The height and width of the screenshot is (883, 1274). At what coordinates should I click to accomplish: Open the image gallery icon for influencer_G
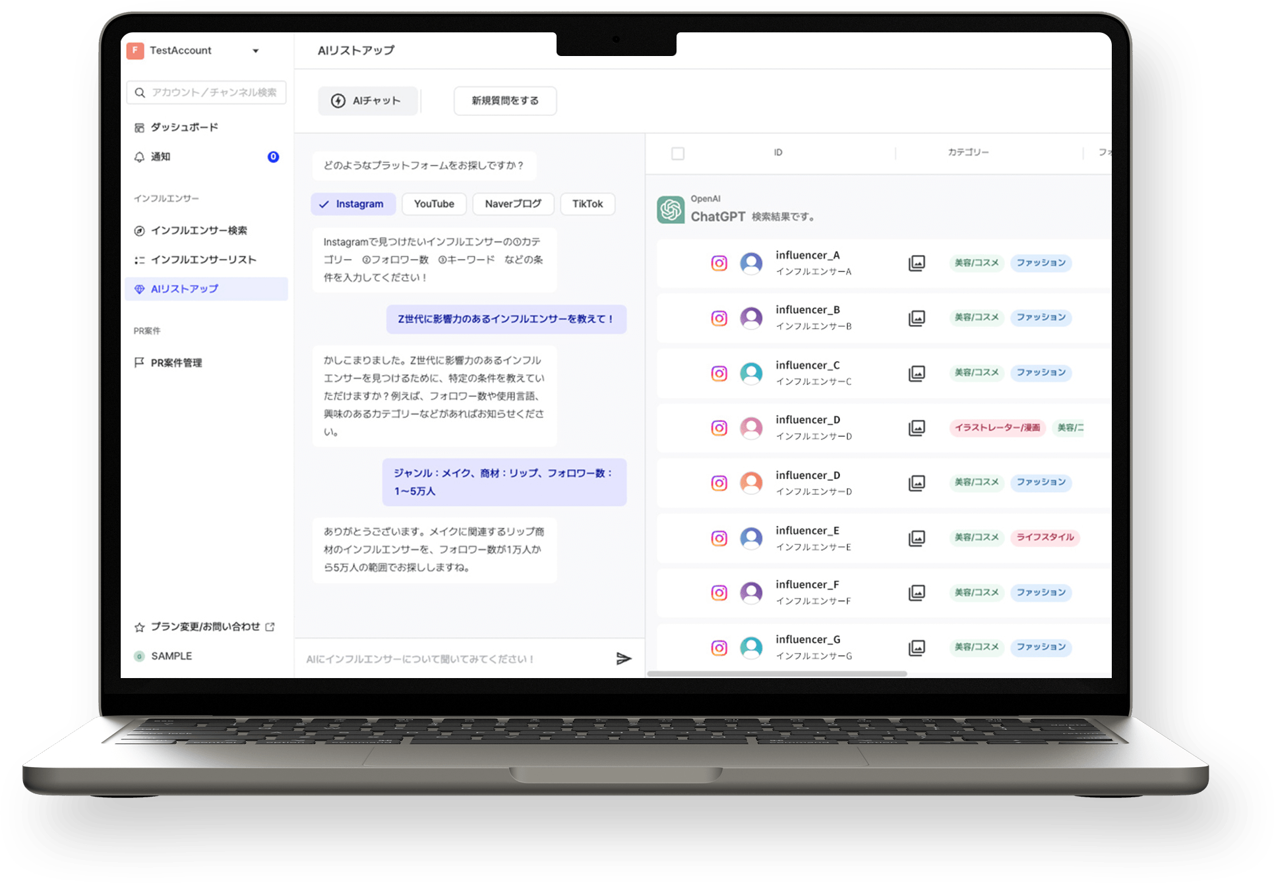917,648
